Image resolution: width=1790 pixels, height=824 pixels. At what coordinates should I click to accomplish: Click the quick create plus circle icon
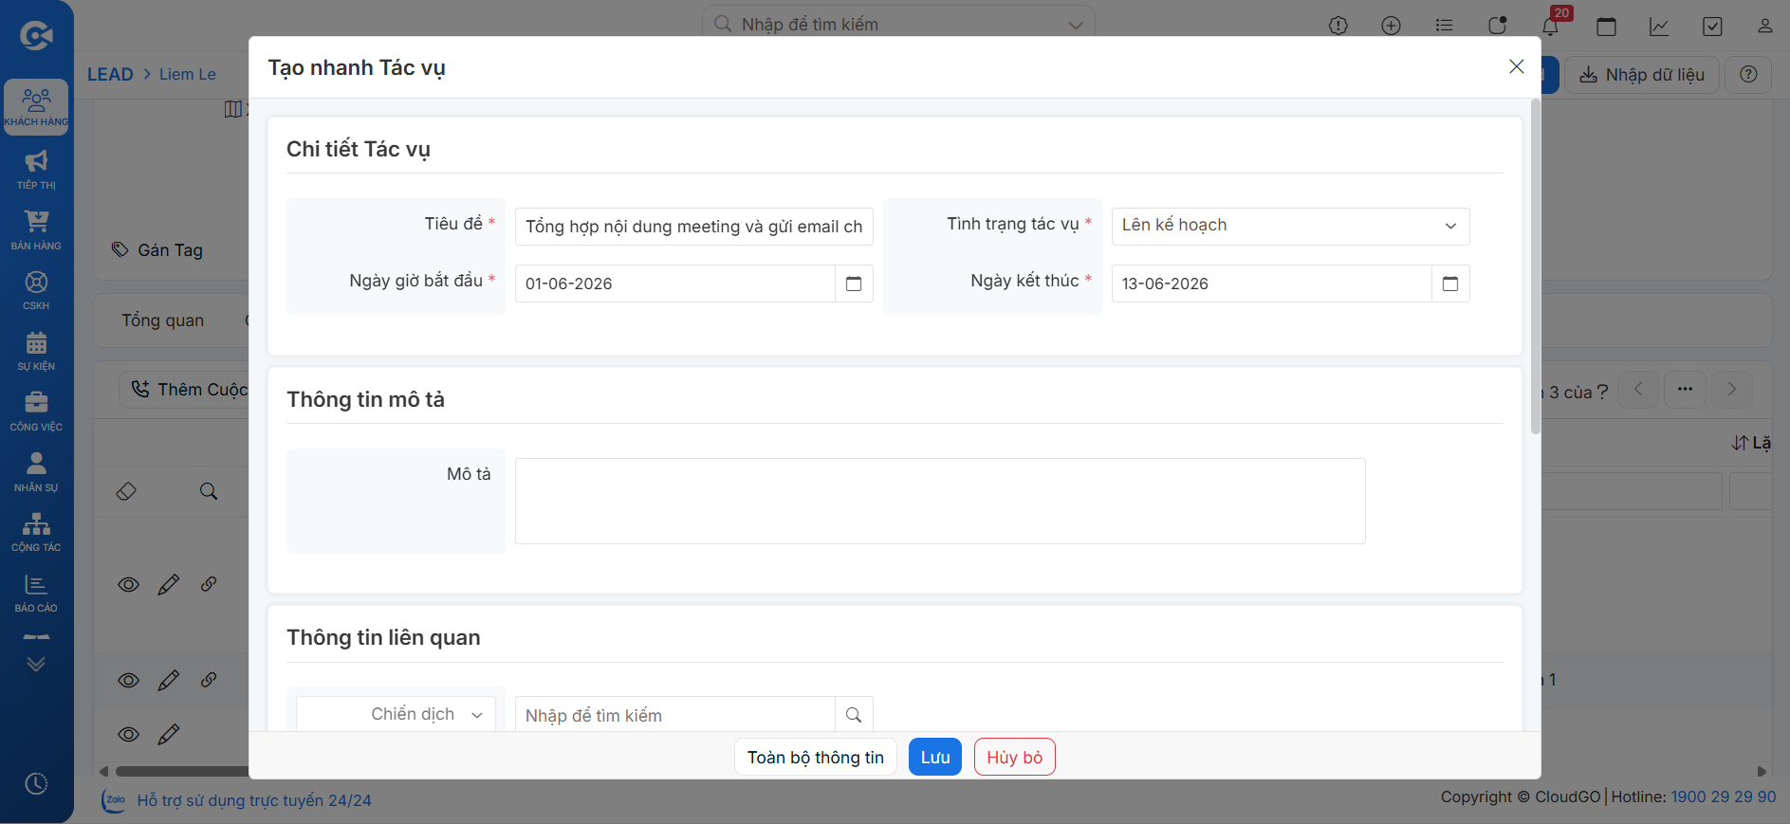click(1391, 26)
